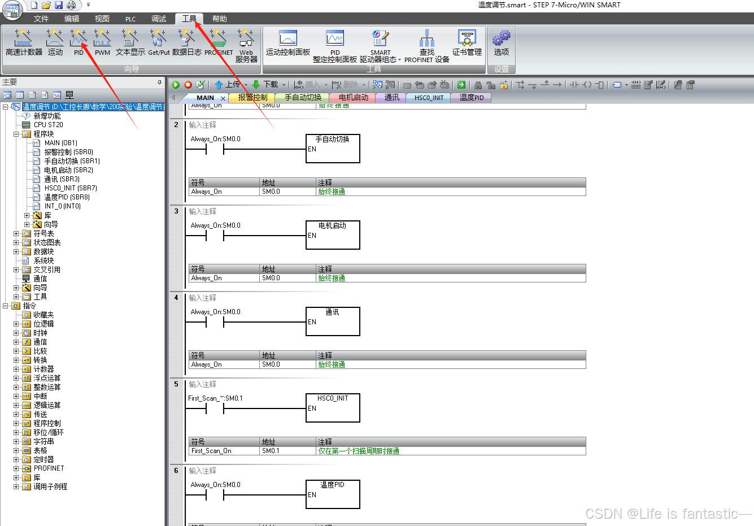Open the 视图 ribbon tab

(102, 19)
